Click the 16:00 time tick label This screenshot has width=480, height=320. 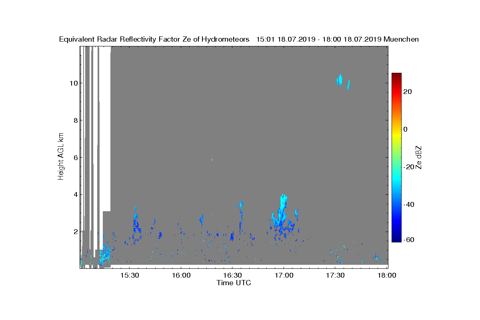(180, 275)
